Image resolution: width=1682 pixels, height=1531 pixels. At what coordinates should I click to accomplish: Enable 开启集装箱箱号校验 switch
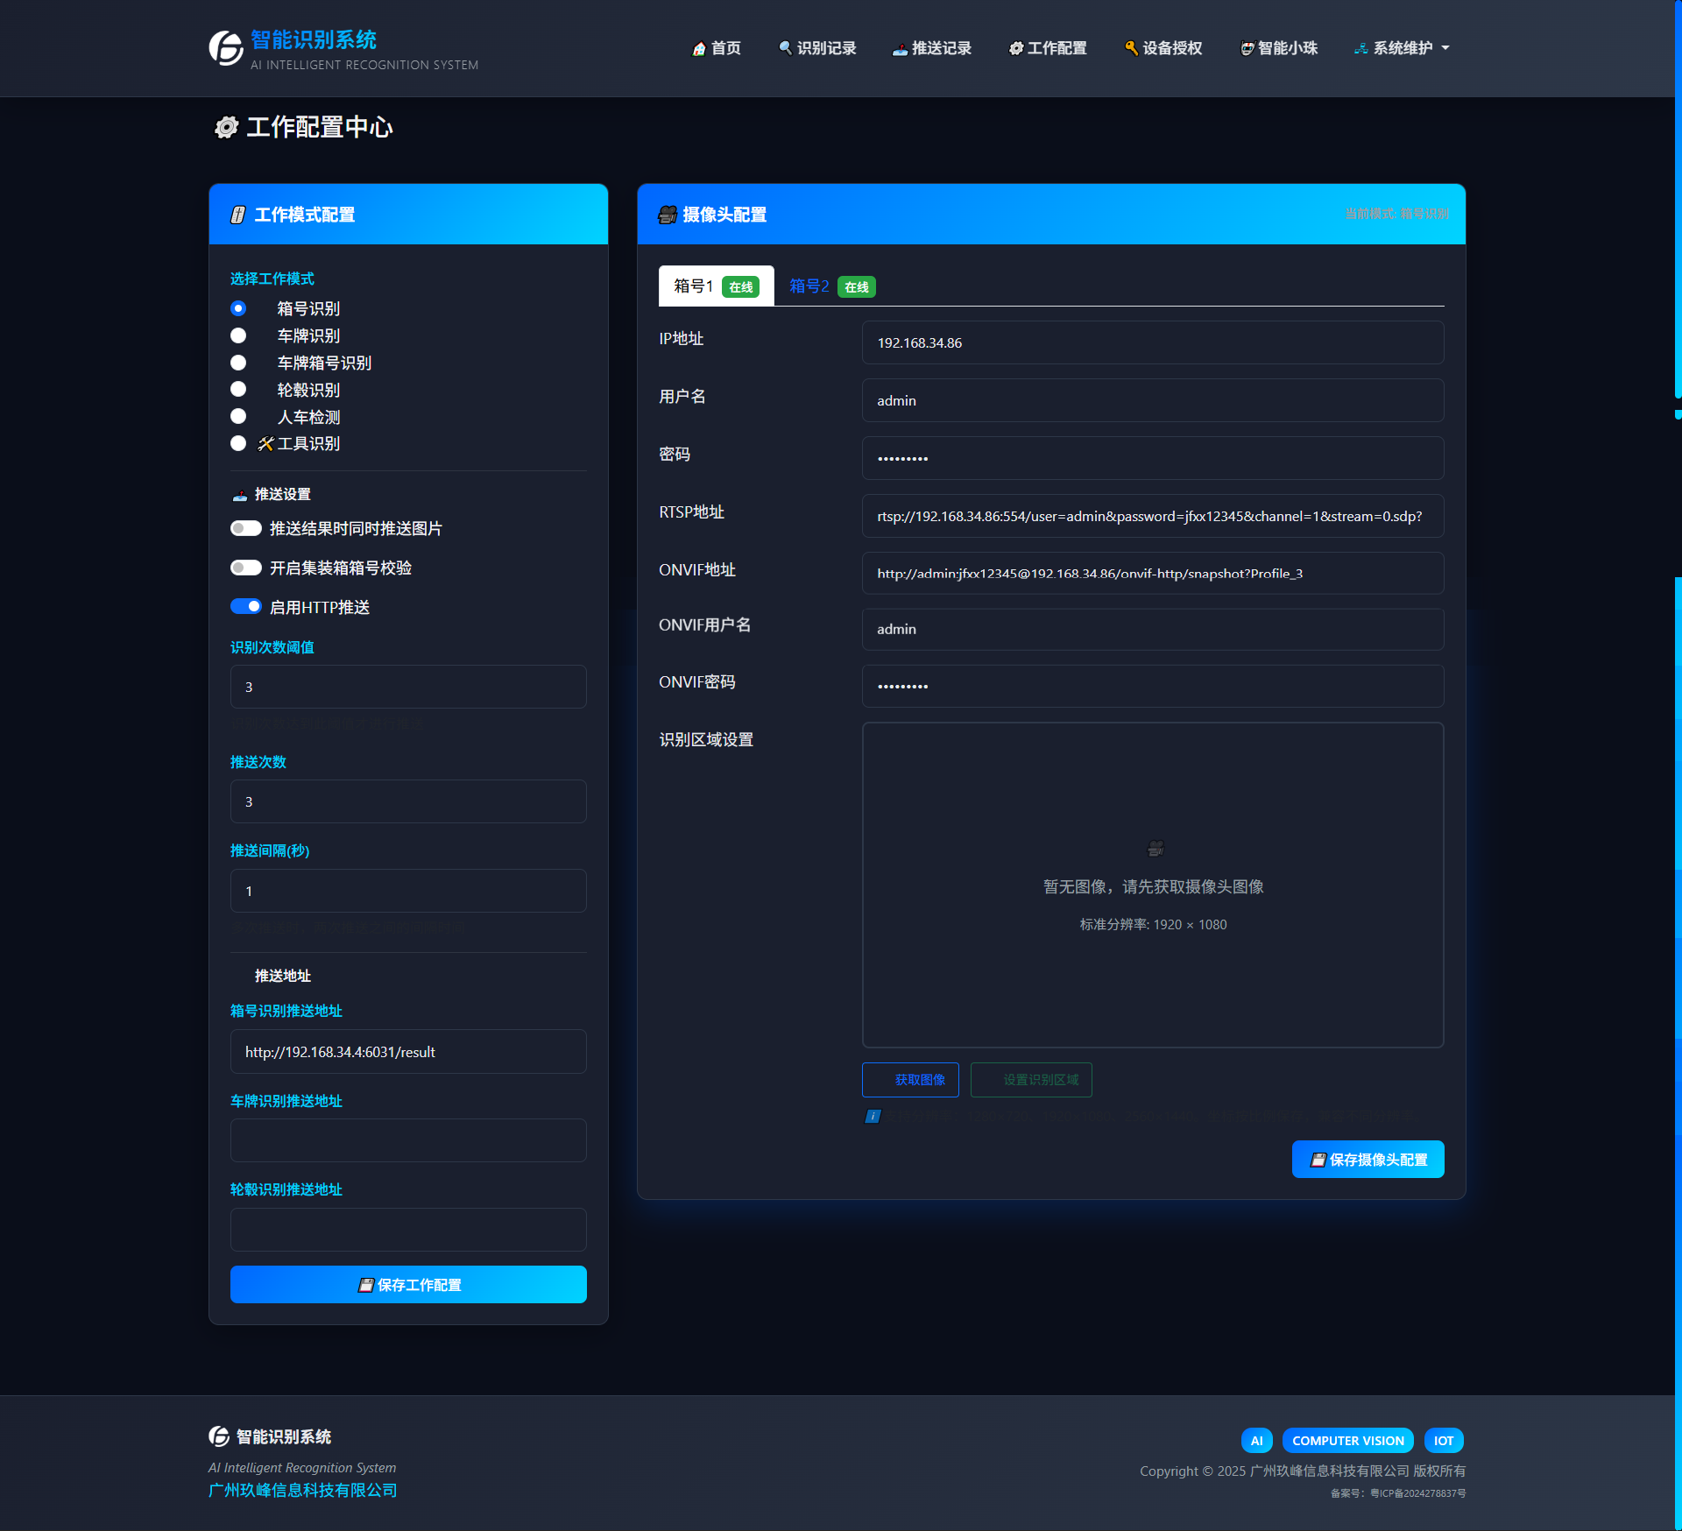coord(246,568)
